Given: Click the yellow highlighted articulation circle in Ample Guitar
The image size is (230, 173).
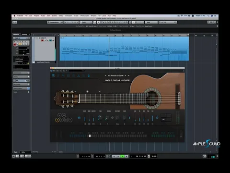Looking at the screenshot, I should pyautogui.click(x=57, y=120).
